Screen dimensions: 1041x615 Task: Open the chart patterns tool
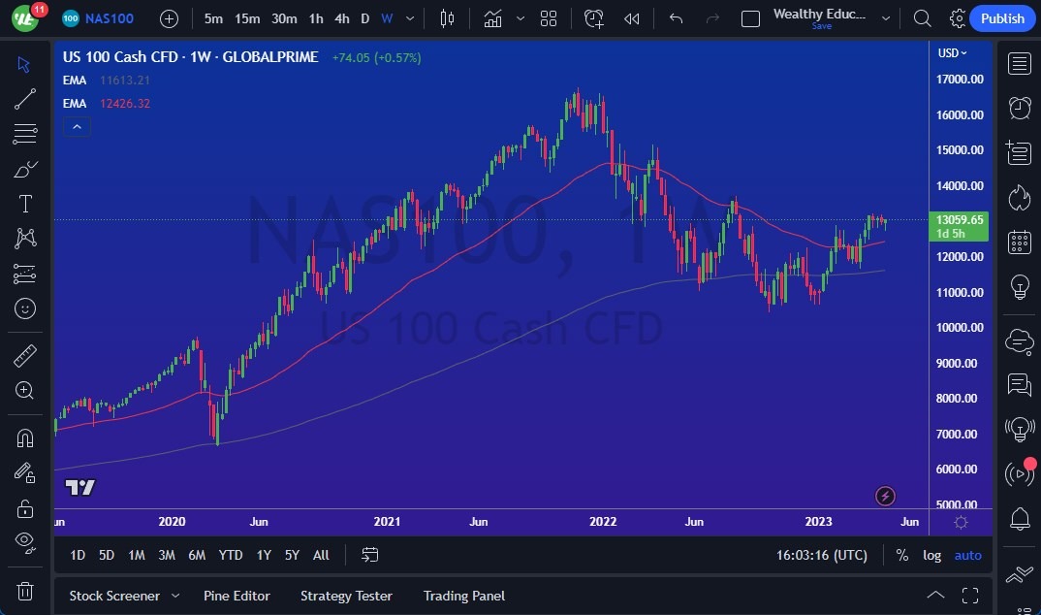24,239
